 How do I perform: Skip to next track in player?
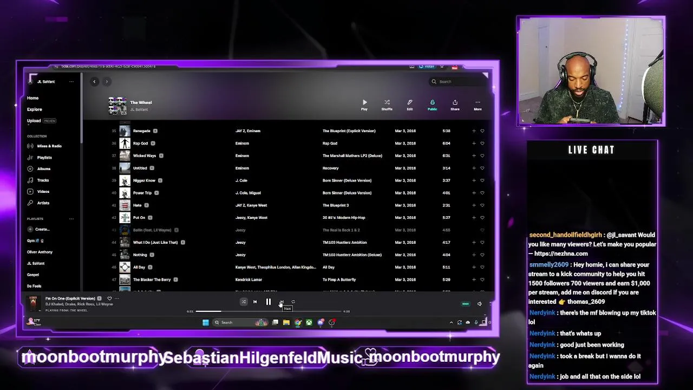[x=282, y=302]
